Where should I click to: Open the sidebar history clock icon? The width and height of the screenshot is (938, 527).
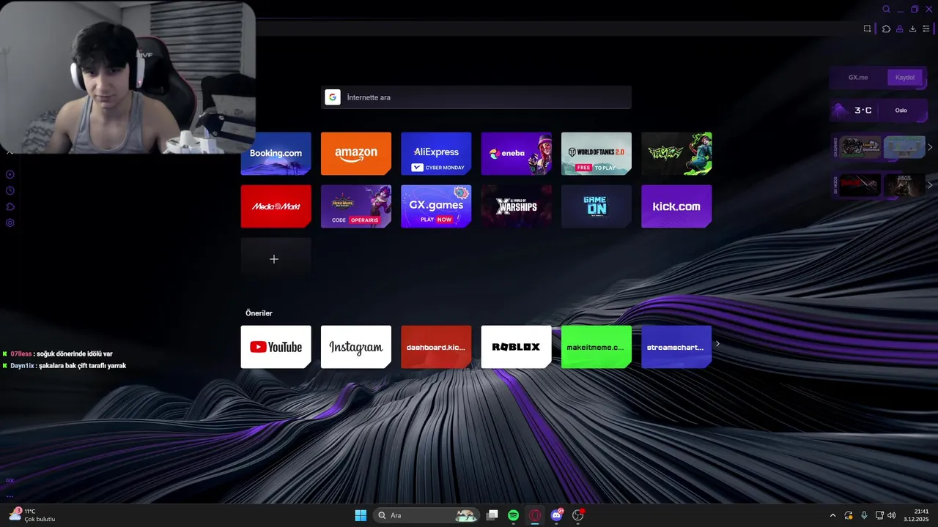(10, 190)
